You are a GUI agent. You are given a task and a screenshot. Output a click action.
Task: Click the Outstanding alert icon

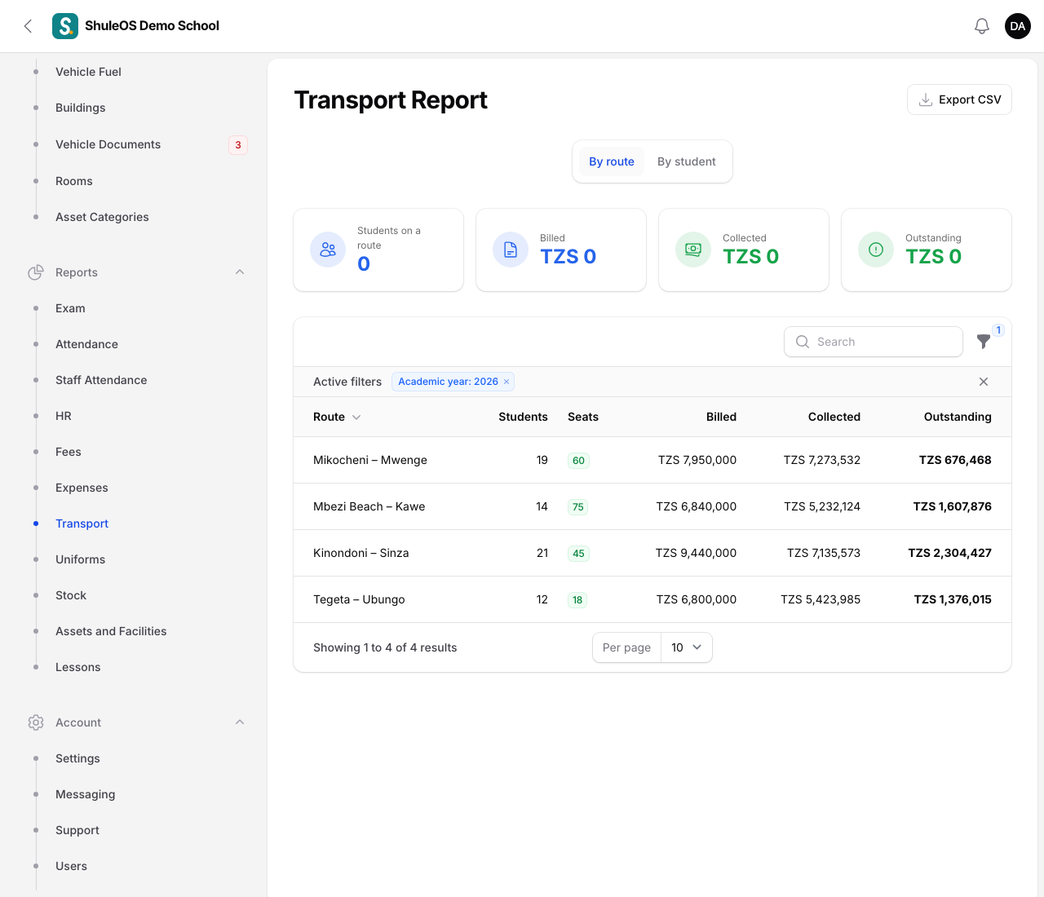[x=876, y=250]
